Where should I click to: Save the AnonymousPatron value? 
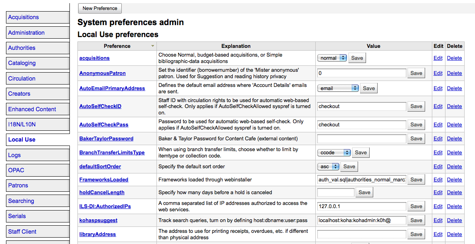pos(416,73)
